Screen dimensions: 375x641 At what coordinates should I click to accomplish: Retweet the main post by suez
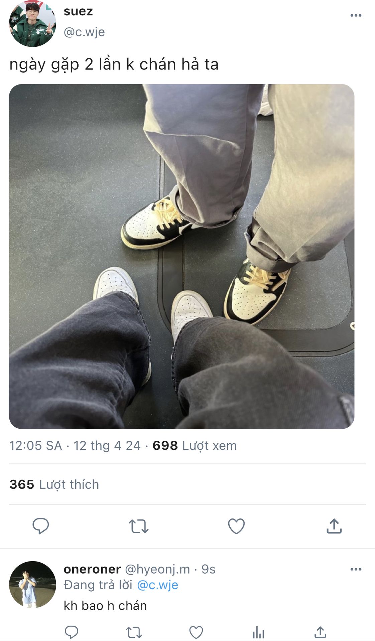138,526
